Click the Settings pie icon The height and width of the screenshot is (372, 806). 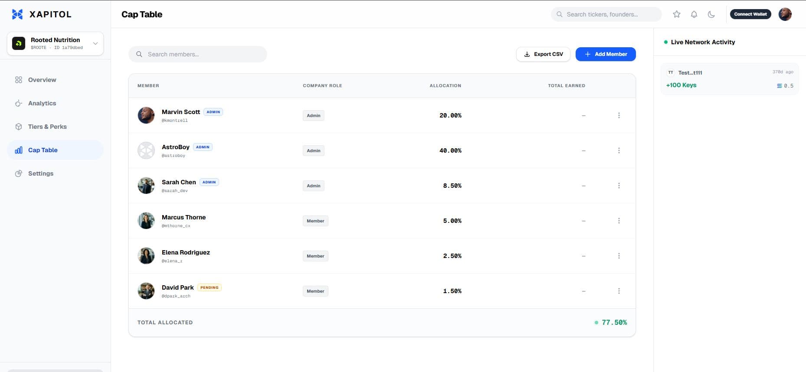coord(19,173)
